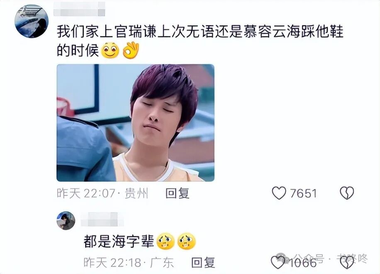Tap the timestamp 昨天 22:07 · 贵州
The image size is (380, 274).
tap(102, 193)
